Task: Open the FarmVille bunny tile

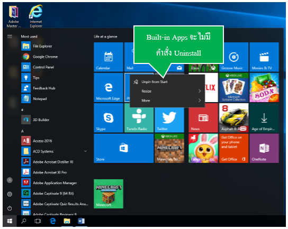Action: pyautogui.click(x=203, y=148)
